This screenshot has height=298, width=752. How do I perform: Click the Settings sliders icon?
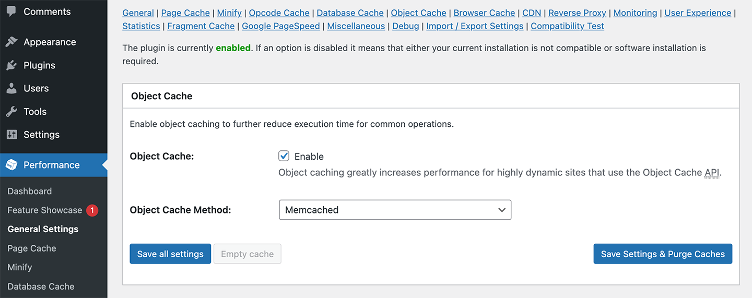(x=11, y=134)
